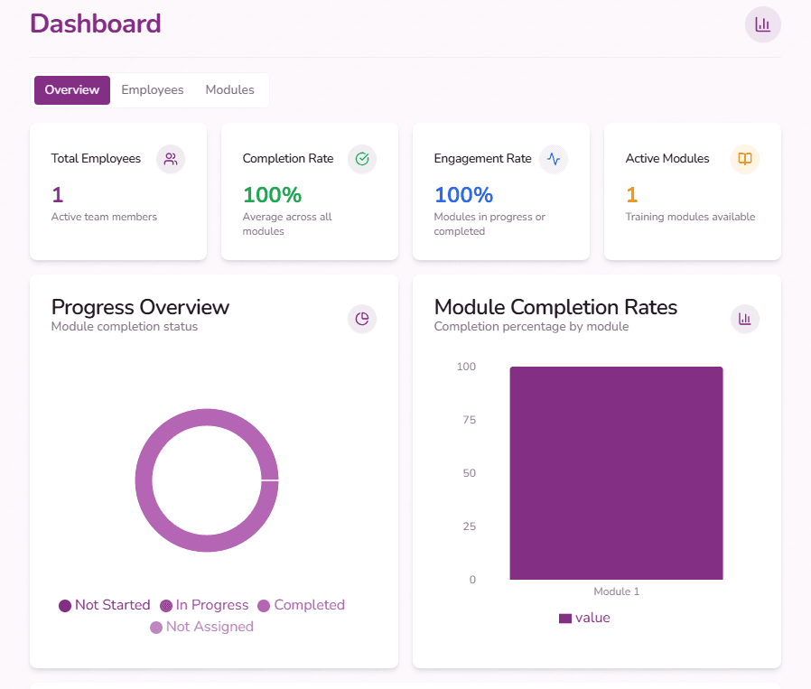Image resolution: width=811 pixels, height=689 pixels.
Task: Select the Total Employees people icon
Action: coord(171,159)
